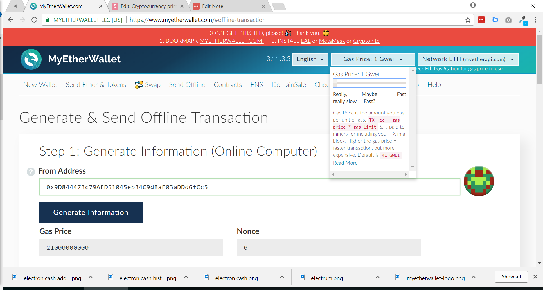
Task: Close the downloads bar
Action: pos(535,277)
